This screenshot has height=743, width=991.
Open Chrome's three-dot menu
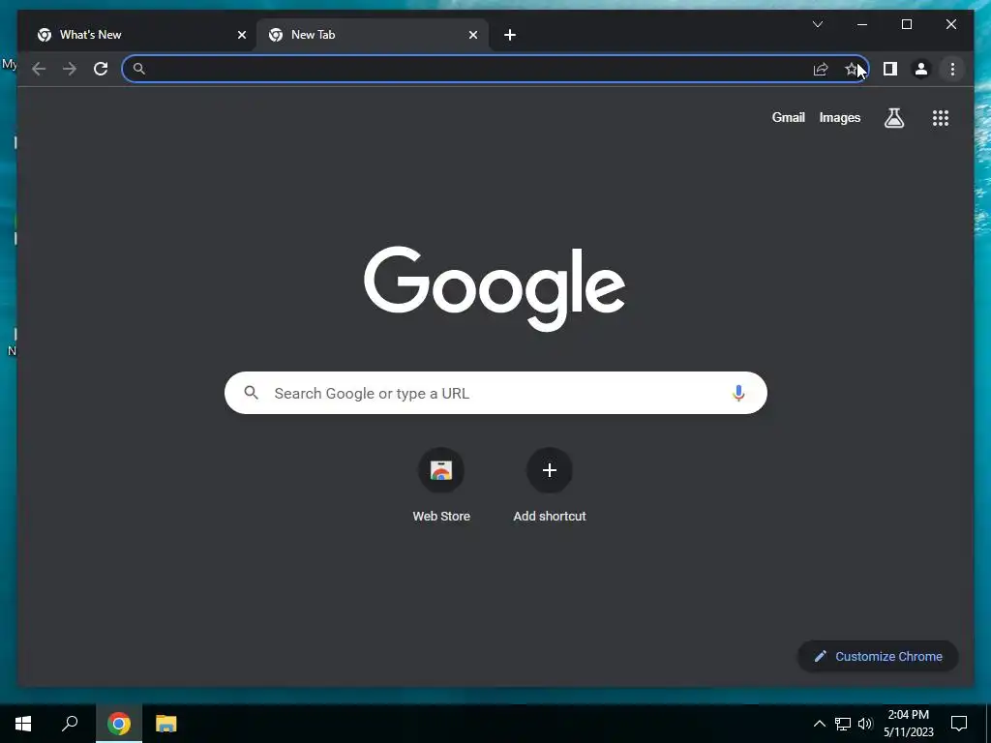(952, 69)
